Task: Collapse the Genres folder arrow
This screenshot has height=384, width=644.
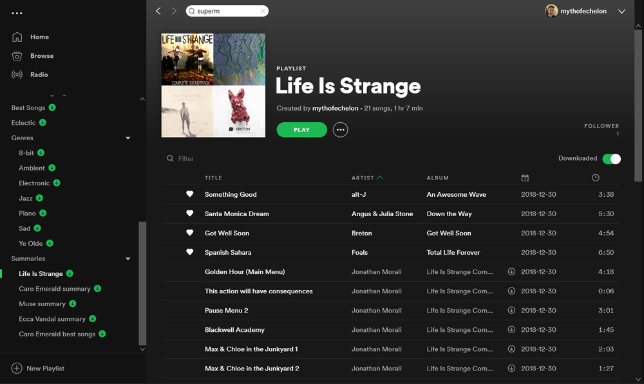Action: 128,138
